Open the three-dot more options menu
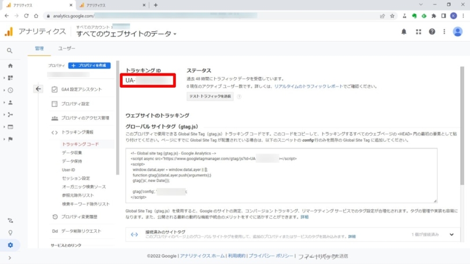Screen dimensions: 470x264 click(444, 31)
